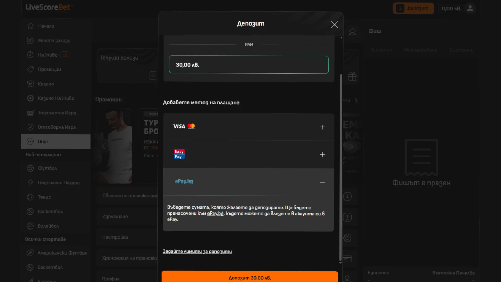The height and width of the screenshot is (282, 501).
Task: Open the Начало home menu item
Action: [x=56, y=26]
